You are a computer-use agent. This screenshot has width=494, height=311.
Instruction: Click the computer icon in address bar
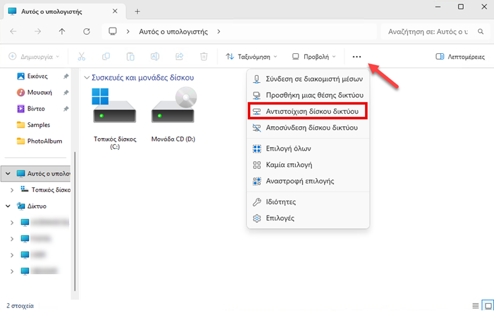(x=113, y=32)
